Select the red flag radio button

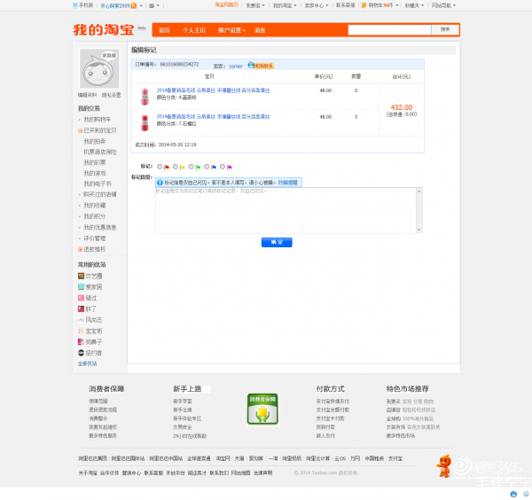click(x=160, y=167)
